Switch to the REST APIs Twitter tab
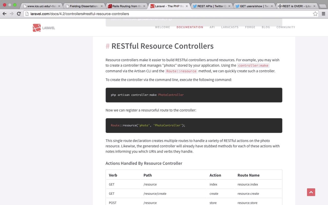Screen dimensions: 328x205 (212, 6)
